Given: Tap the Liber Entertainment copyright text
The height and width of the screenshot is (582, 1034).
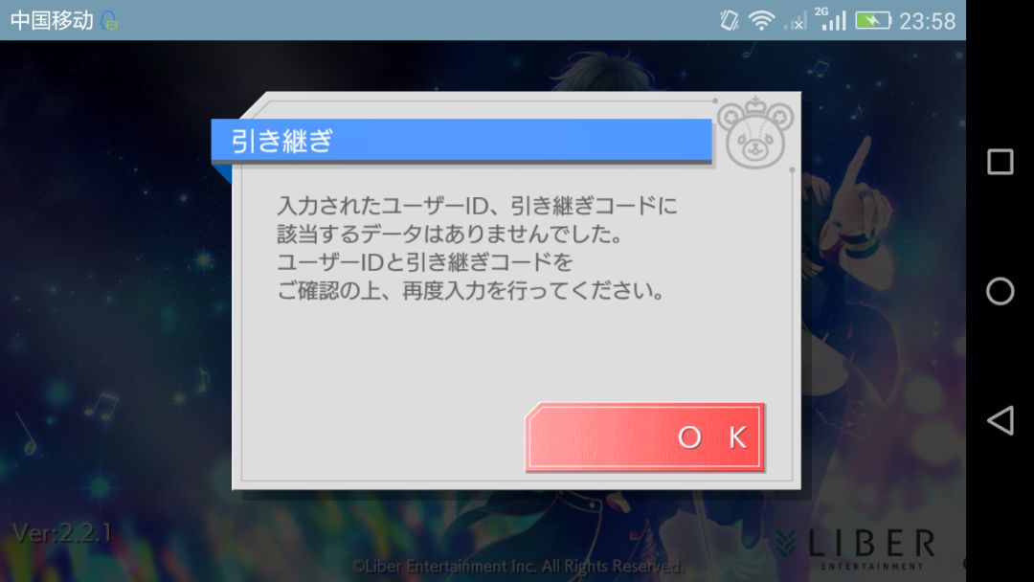Looking at the screenshot, I should pyautogui.click(x=517, y=566).
